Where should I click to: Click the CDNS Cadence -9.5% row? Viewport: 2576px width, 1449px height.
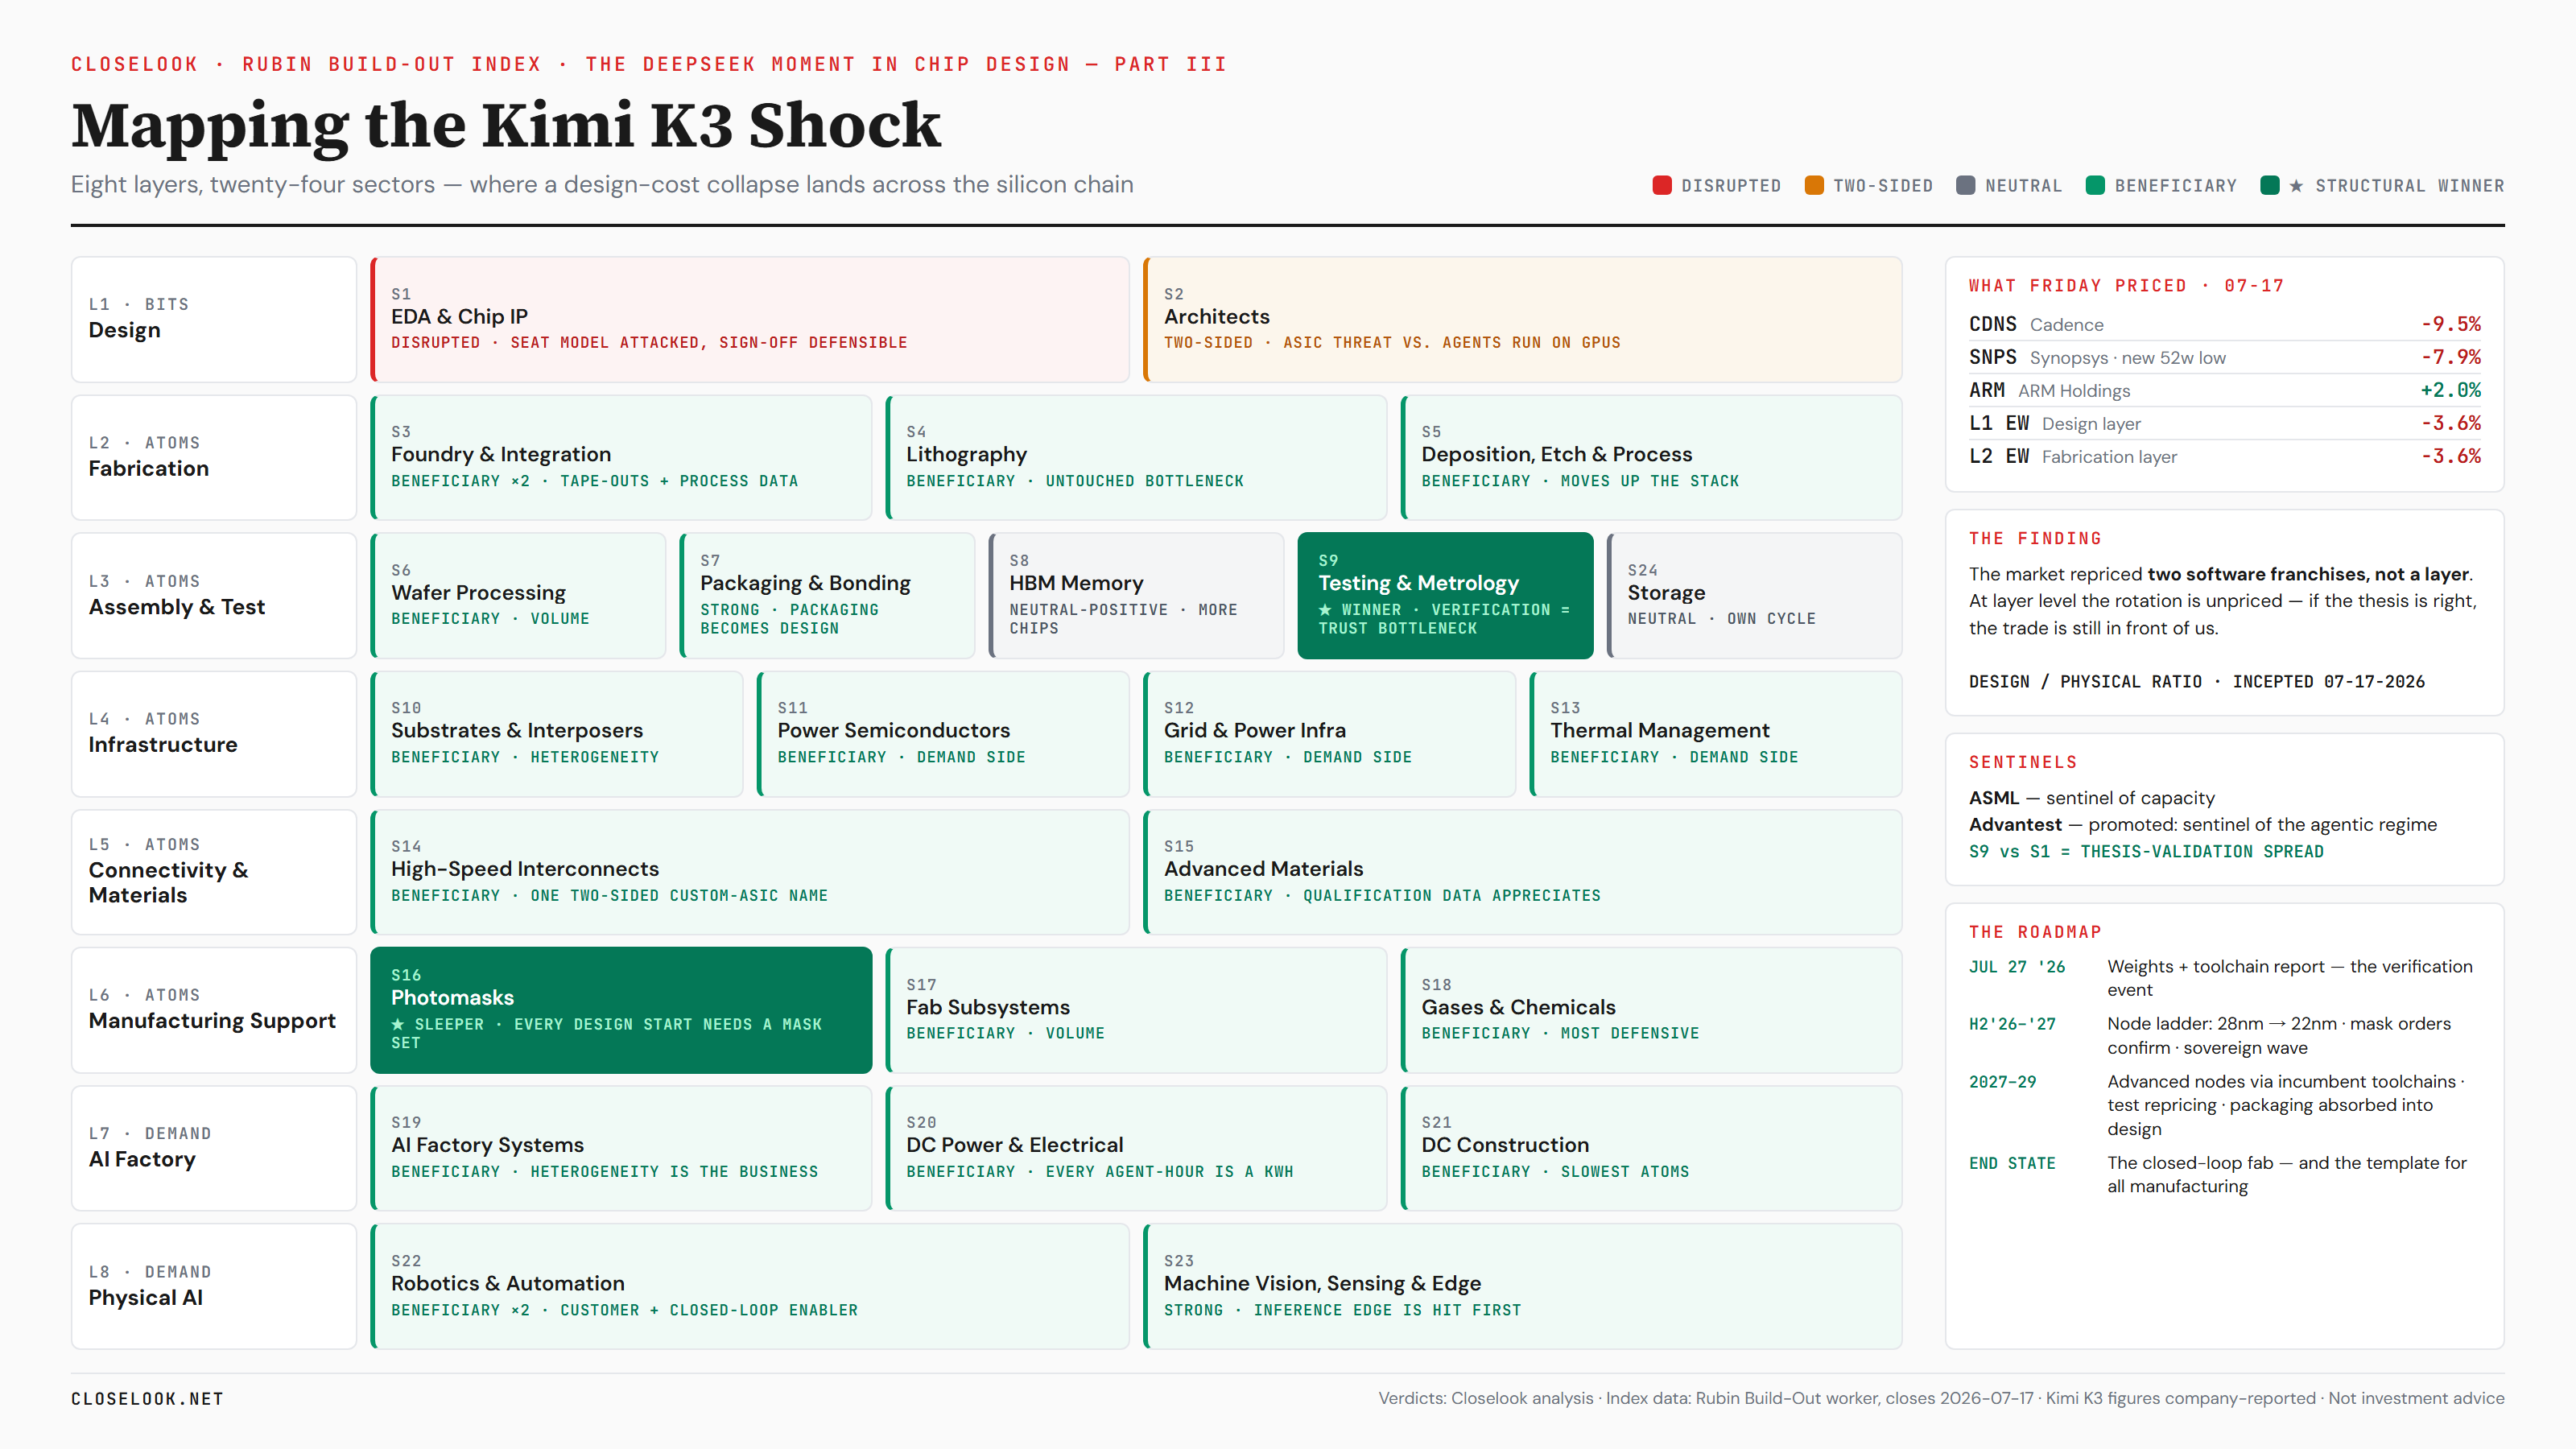pos(2225,324)
